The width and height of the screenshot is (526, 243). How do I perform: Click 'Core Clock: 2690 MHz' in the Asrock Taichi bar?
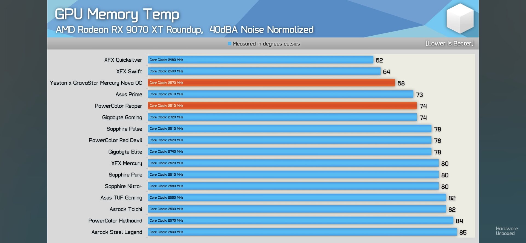click(x=166, y=209)
